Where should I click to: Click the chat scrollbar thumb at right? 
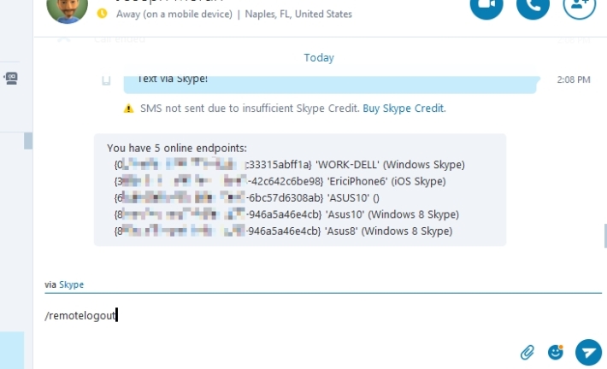click(605, 236)
